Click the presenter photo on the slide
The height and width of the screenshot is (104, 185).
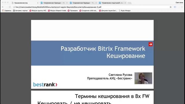coord(143,78)
